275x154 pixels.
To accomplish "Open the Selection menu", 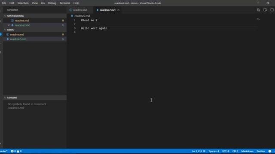I will coord(23,3).
